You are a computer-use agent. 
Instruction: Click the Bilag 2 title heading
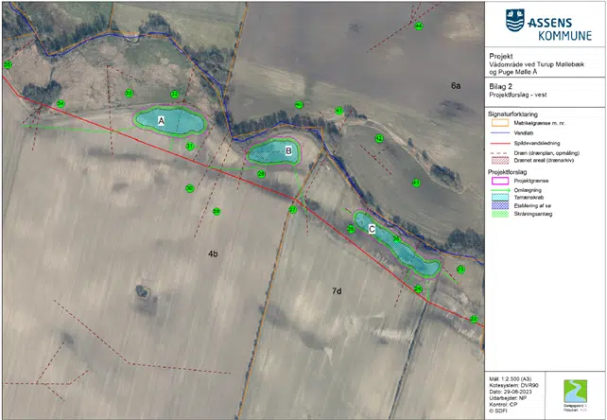[503, 86]
